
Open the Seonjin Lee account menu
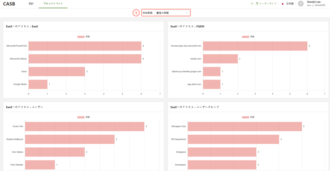(x=314, y=2)
